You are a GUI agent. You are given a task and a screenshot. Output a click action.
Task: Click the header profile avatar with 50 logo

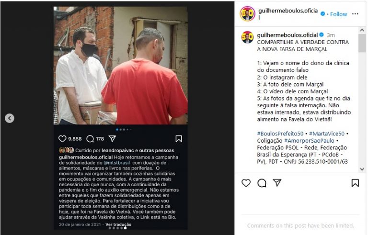coord(247,14)
